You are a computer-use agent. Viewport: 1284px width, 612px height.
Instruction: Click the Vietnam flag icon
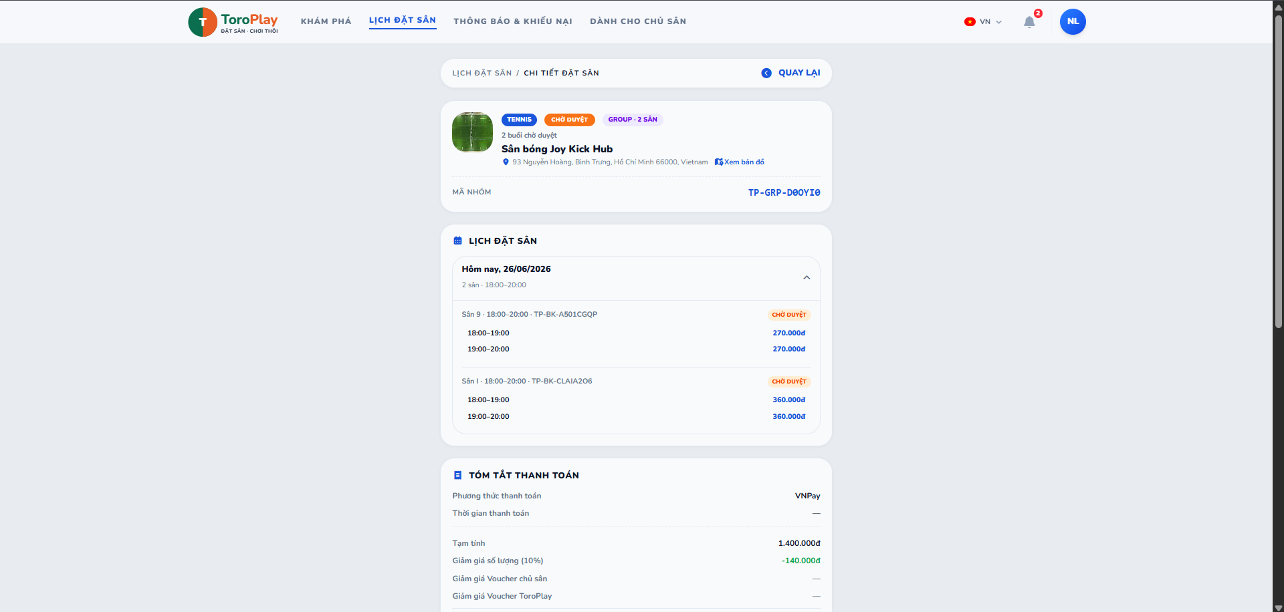(x=970, y=22)
